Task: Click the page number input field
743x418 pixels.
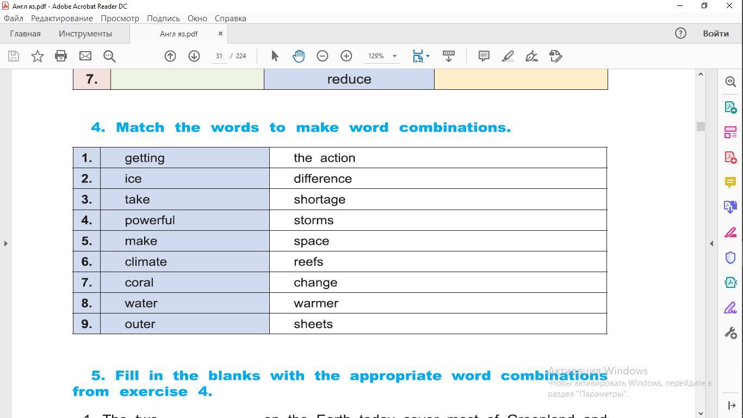Action: point(219,56)
